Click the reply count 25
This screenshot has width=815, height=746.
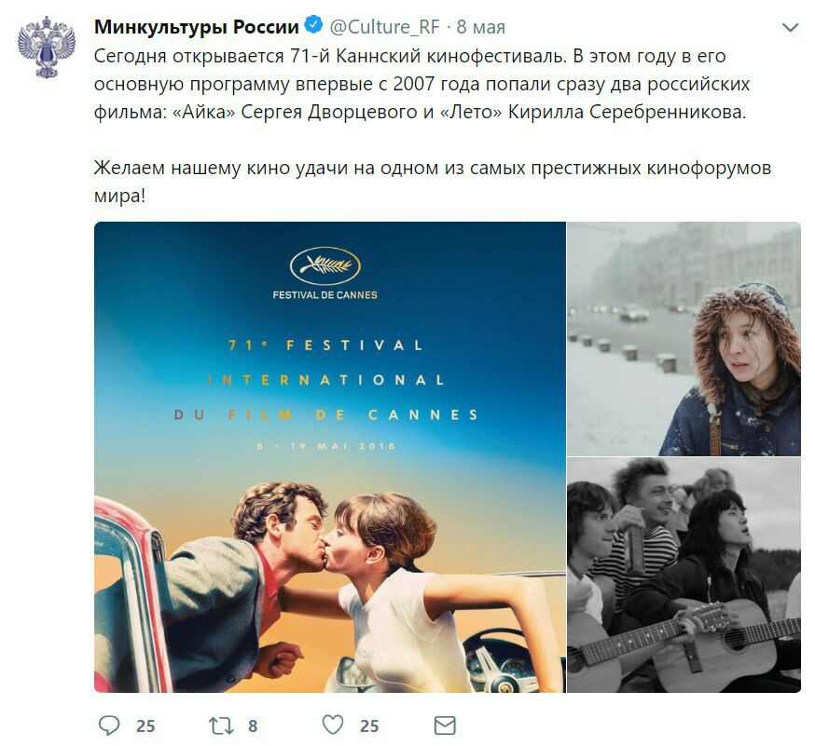[145, 726]
